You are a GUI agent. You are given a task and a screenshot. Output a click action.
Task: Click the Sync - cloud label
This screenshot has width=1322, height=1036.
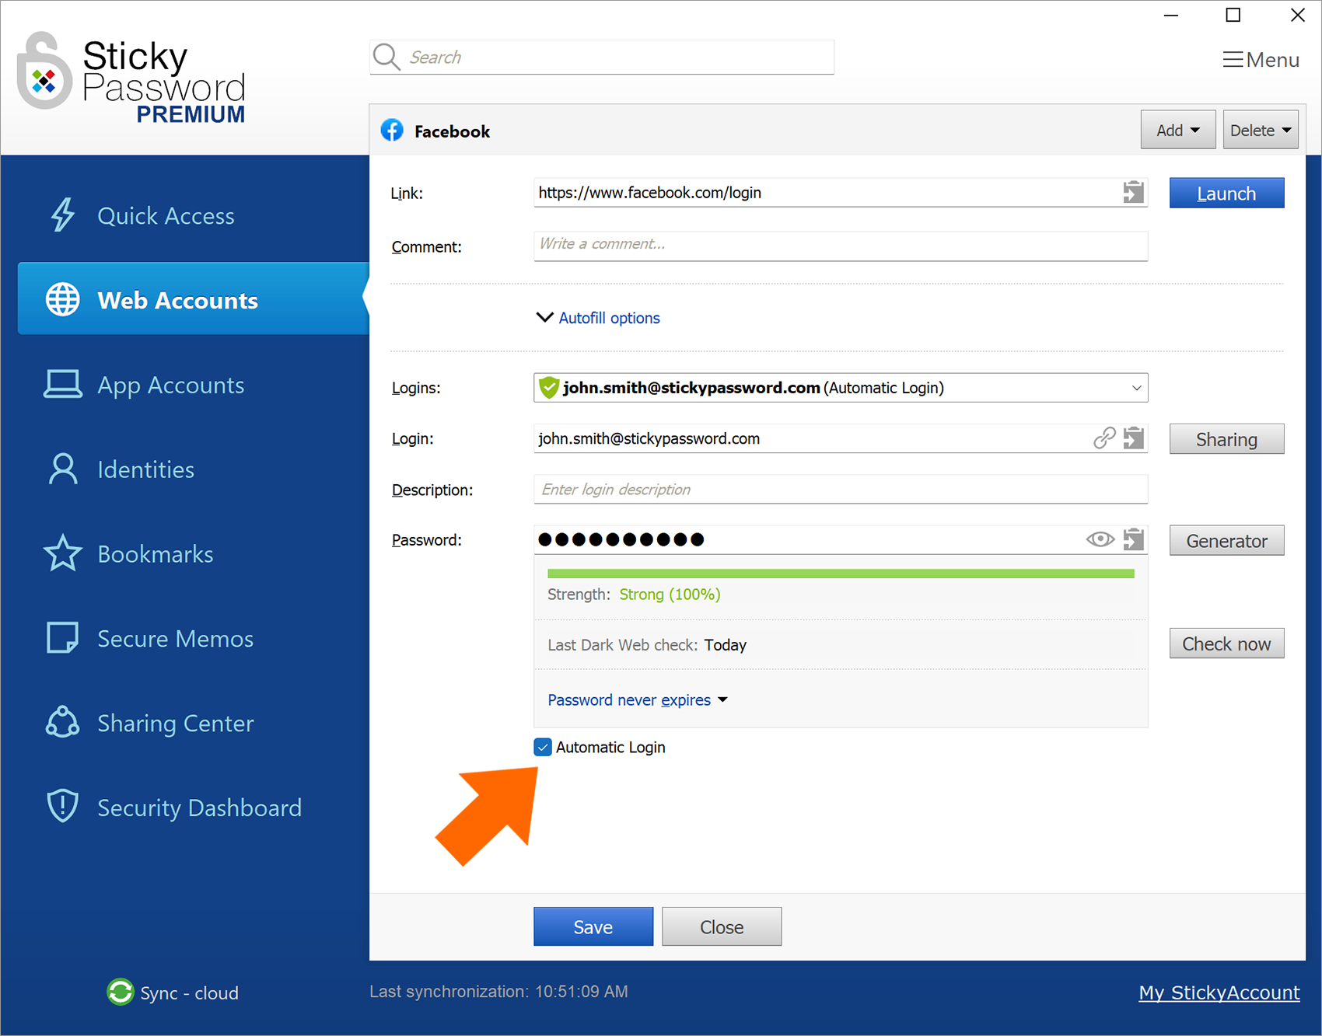[x=189, y=993]
